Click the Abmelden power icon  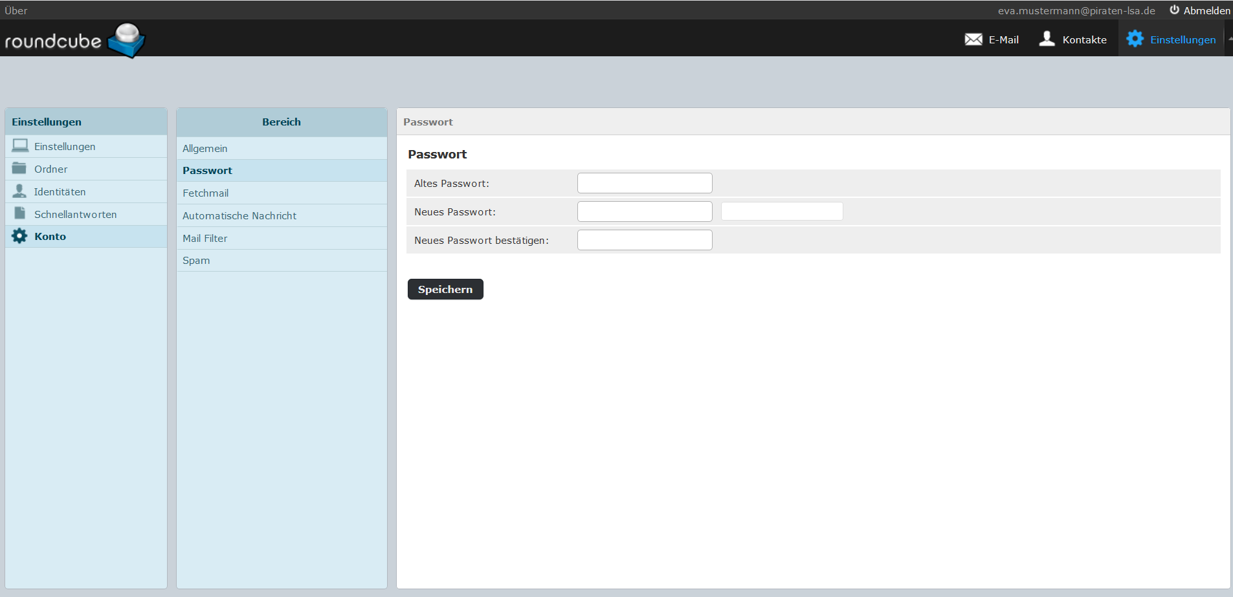(x=1174, y=10)
